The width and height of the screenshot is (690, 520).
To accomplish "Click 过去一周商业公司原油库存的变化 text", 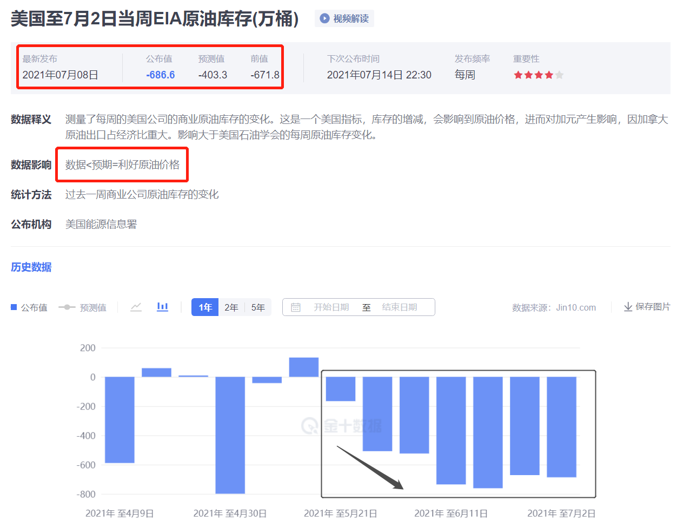I will coord(142,194).
